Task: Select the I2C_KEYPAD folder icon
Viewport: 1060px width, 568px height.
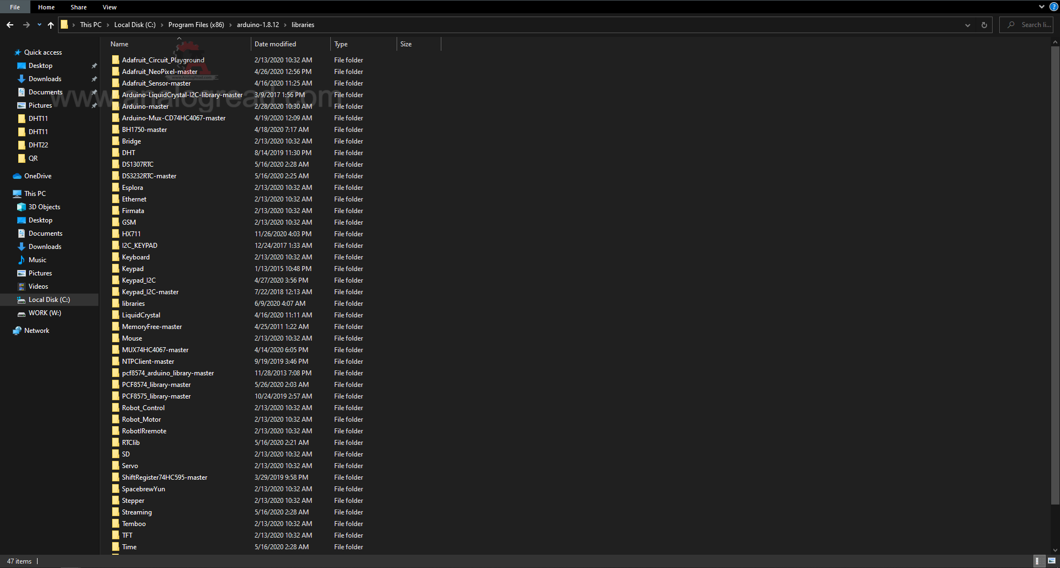Action: [x=115, y=245]
